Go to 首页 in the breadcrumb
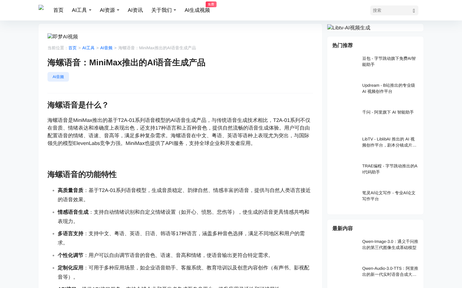 [73, 48]
